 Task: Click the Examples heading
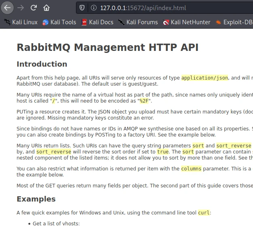(36, 199)
